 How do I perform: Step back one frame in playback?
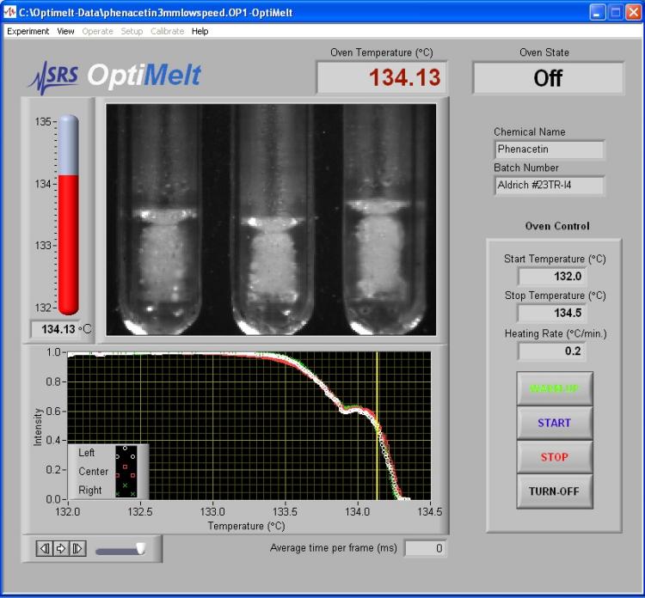pyautogui.click(x=44, y=548)
